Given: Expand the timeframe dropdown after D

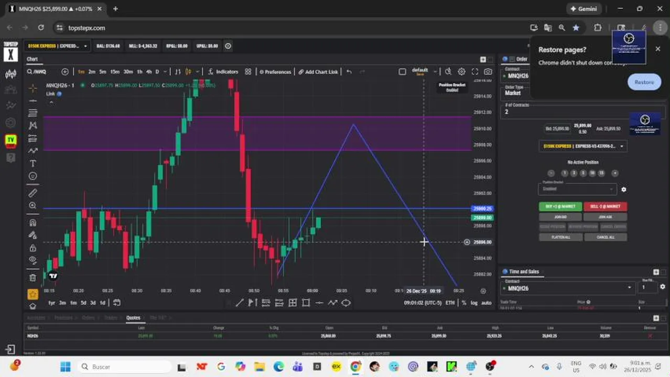Looking at the screenshot, I should coord(165,72).
